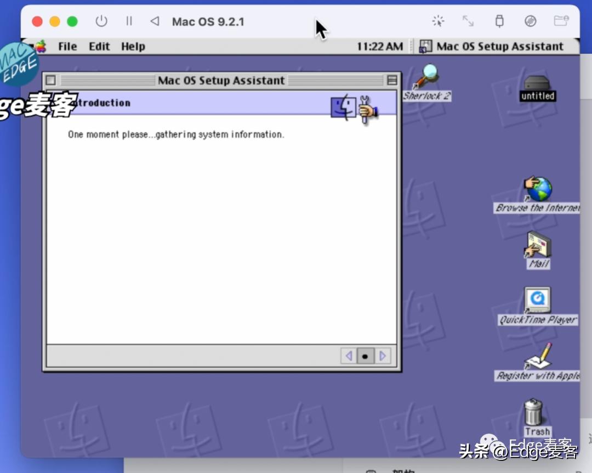Pause the emulator with the pause control
Viewport: 592px width, 473px height.
(x=129, y=21)
